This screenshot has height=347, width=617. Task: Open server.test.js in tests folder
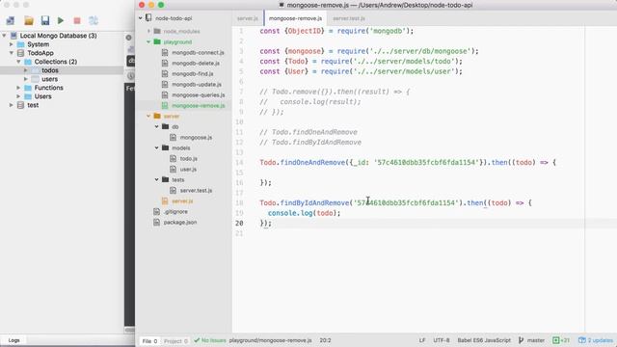point(196,191)
